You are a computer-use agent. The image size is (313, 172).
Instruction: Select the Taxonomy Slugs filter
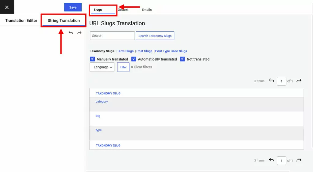pyautogui.click(x=102, y=51)
